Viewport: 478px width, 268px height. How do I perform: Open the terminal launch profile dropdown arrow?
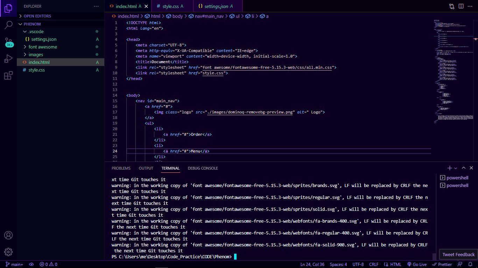click(x=456, y=168)
